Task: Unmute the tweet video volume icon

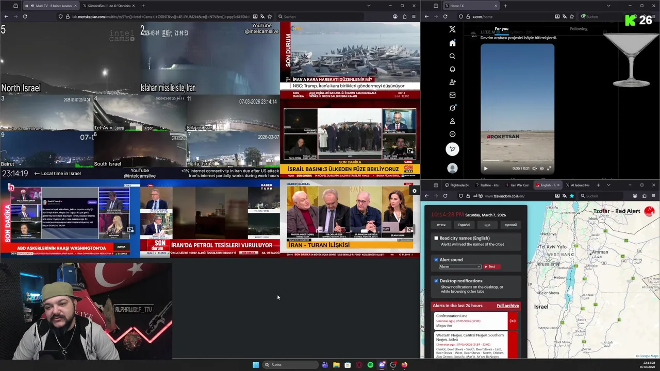Action: pos(534,168)
